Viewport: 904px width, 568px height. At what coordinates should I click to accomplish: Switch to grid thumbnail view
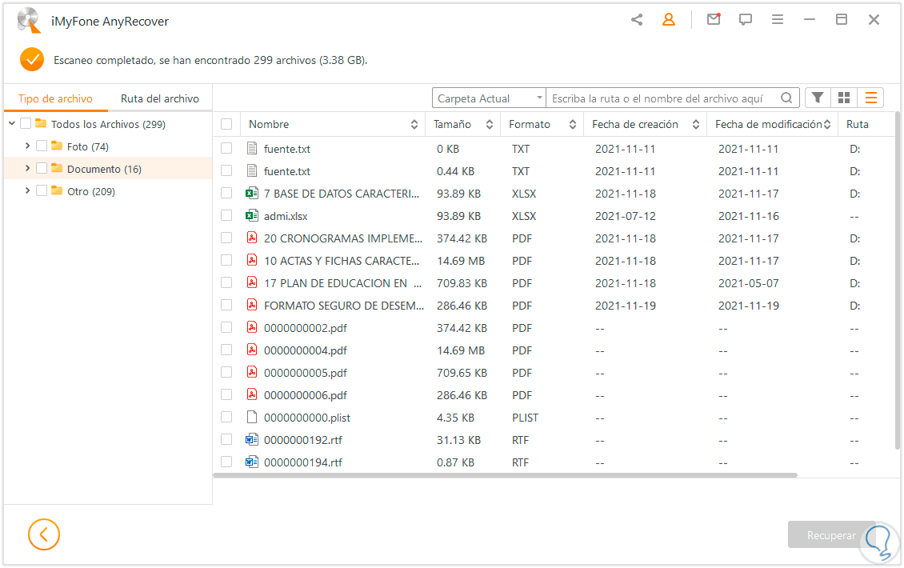[843, 98]
